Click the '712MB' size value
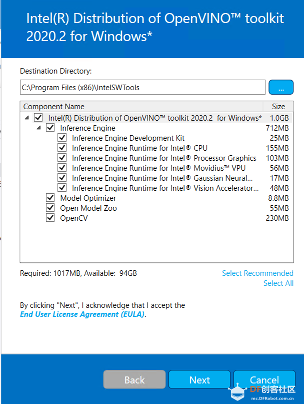304x404 pixels. click(x=277, y=128)
